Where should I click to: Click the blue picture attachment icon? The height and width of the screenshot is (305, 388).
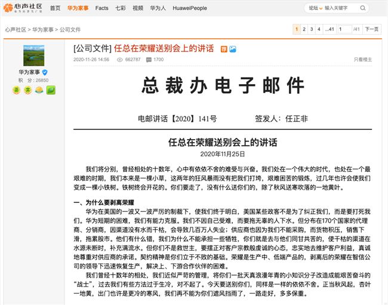point(233,49)
